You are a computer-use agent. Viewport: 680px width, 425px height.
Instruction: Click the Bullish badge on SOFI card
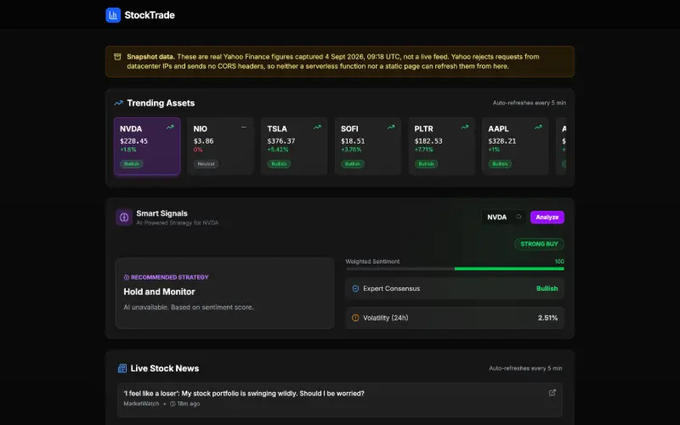pyautogui.click(x=353, y=164)
